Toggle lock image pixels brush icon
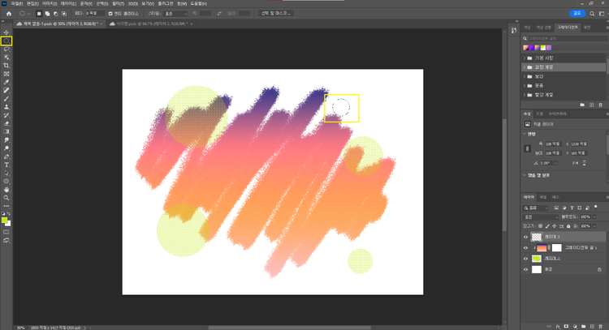 547,226
